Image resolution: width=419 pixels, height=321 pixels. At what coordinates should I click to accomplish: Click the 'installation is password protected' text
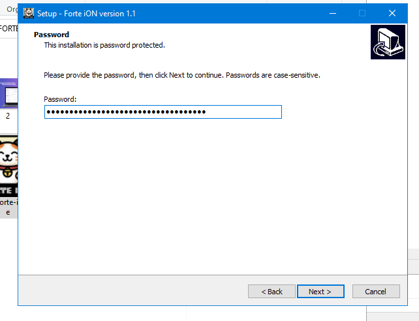pos(104,45)
